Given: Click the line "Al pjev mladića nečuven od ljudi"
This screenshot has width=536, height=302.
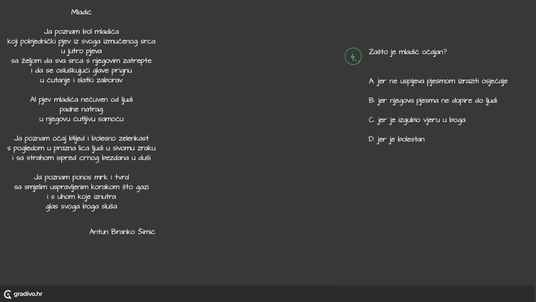Looking at the screenshot, I should pos(81,100).
